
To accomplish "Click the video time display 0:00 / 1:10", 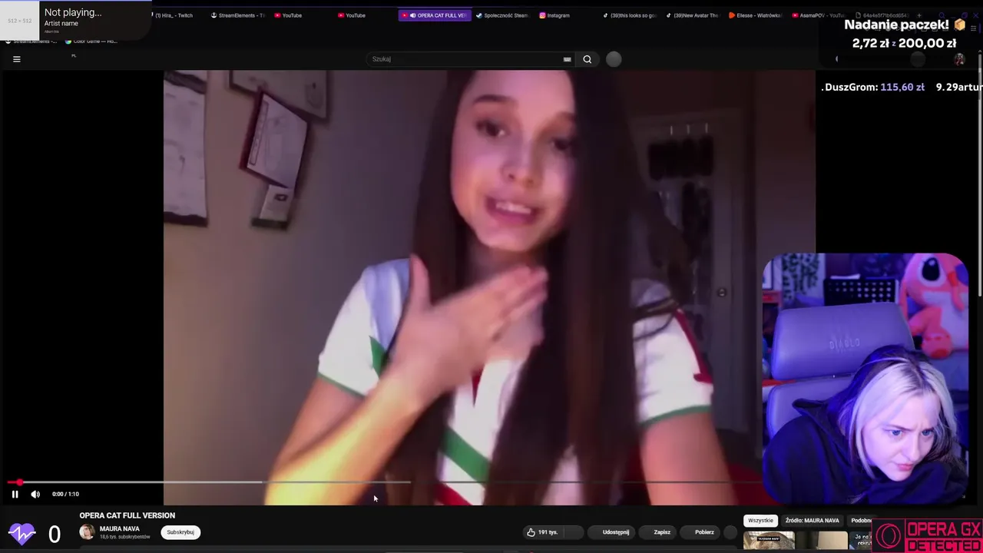I will (x=65, y=494).
